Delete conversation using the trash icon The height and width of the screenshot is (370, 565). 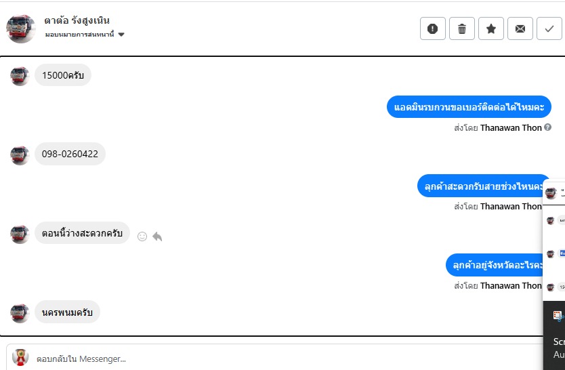pos(462,28)
